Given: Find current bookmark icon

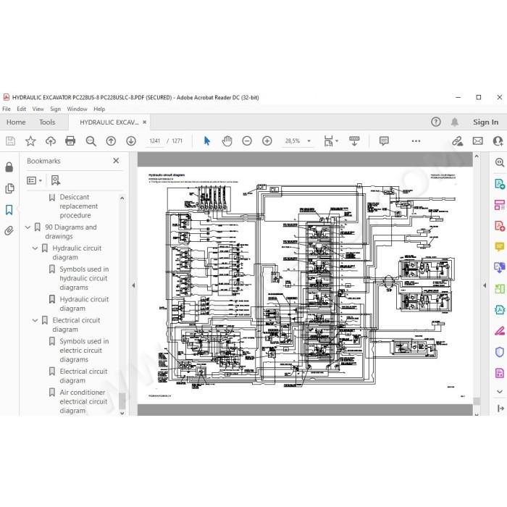Looking at the screenshot, I should [x=56, y=180].
